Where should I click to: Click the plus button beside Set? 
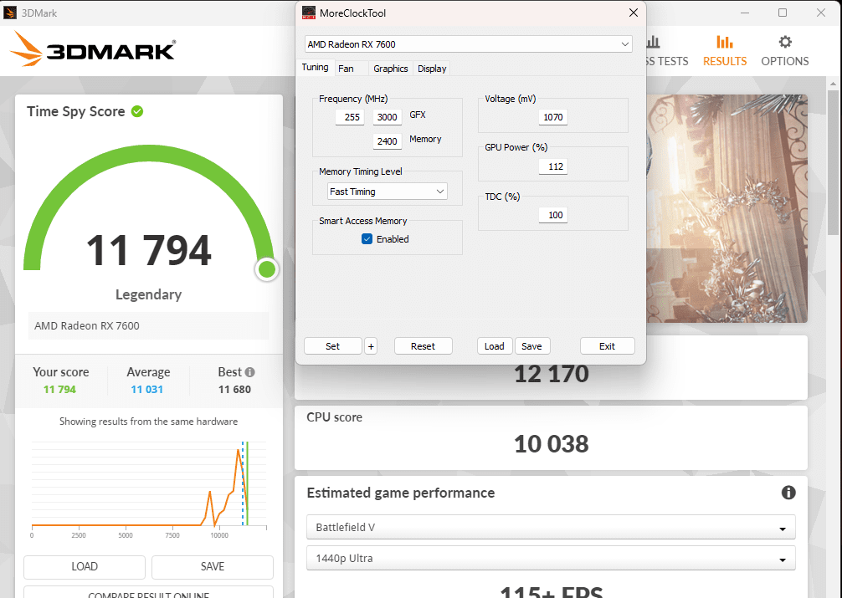(x=371, y=346)
